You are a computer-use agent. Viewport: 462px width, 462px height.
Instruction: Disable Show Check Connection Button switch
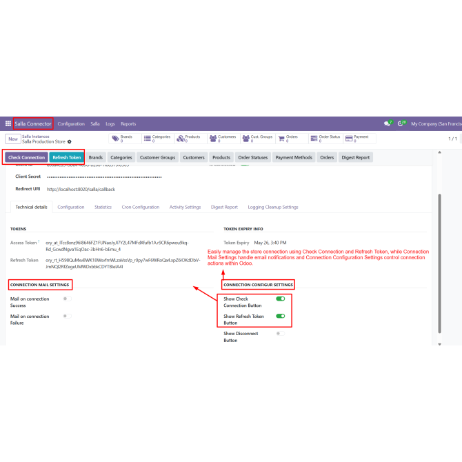pos(281,299)
